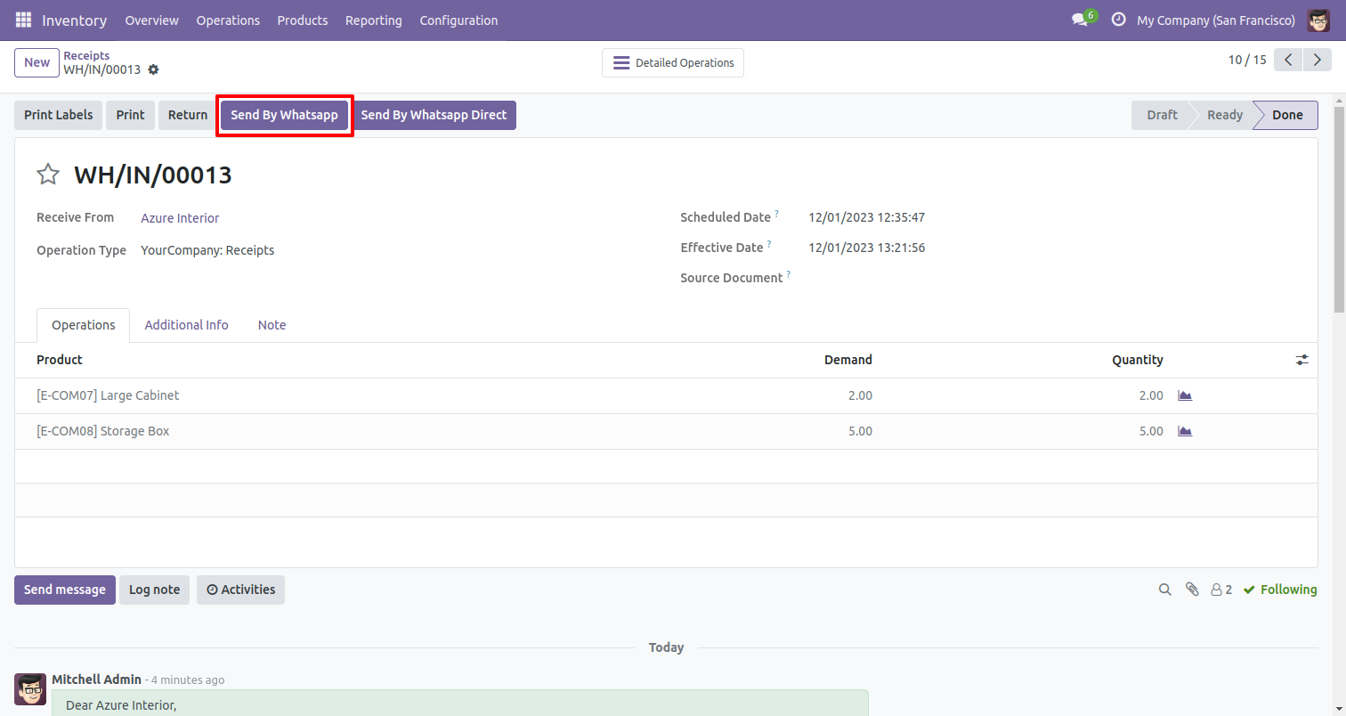Open the apps grid home menu
This screenshot has height=716, width=1346.
(x=23, y=20)
